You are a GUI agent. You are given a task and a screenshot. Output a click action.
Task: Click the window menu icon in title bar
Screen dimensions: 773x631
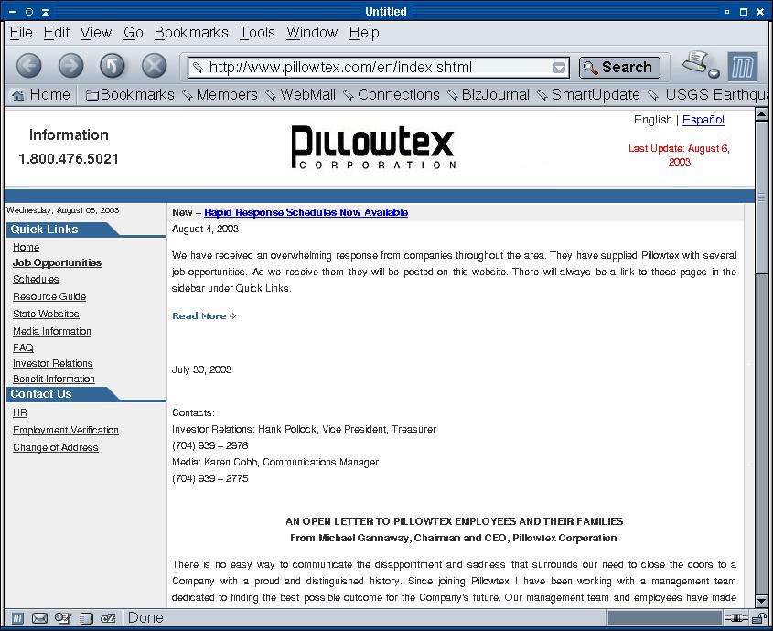[13, 11]
